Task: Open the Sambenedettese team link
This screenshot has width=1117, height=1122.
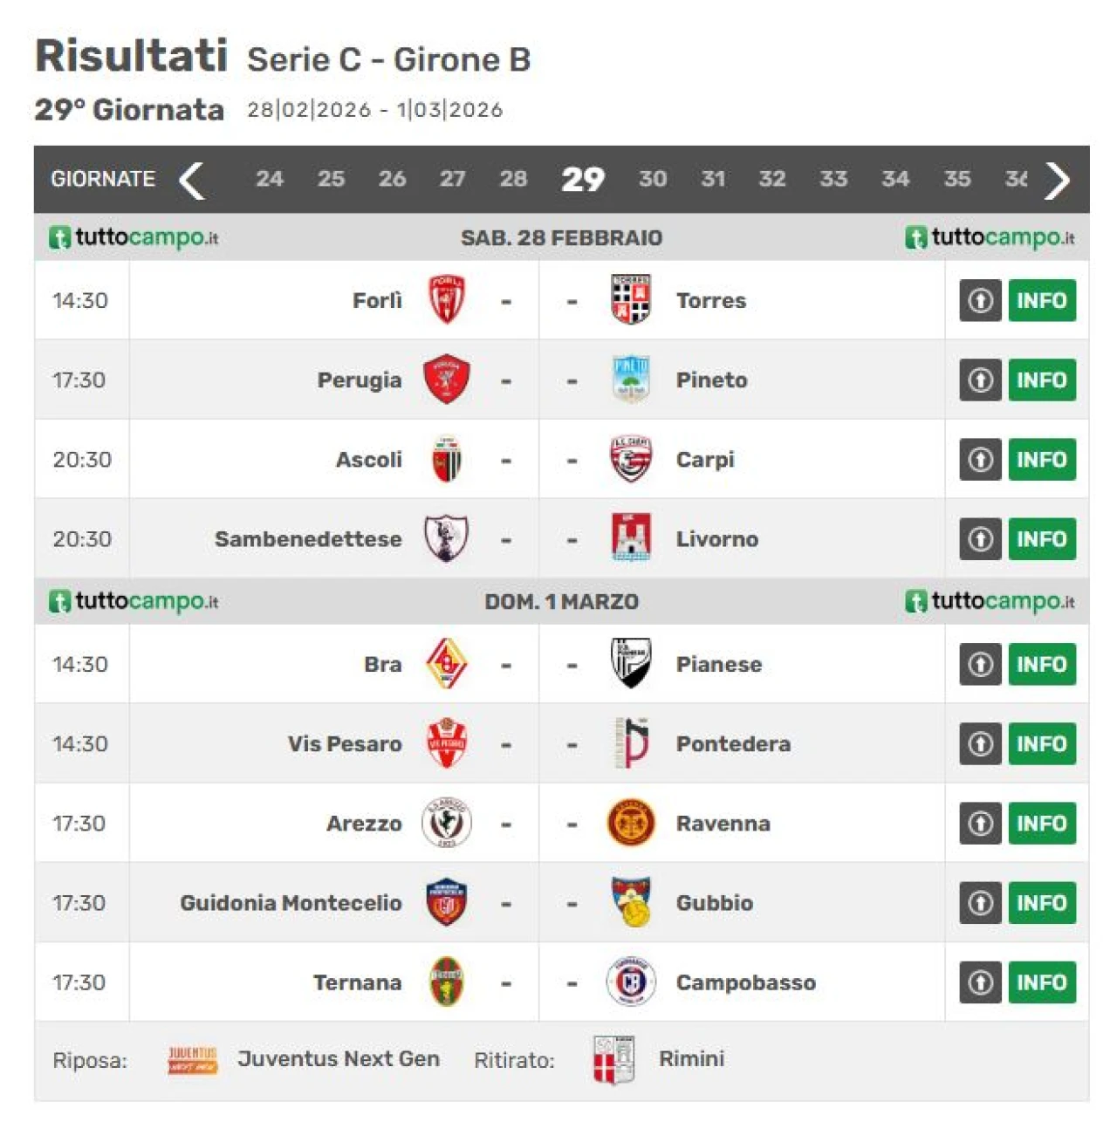Action: click(308, 539)
